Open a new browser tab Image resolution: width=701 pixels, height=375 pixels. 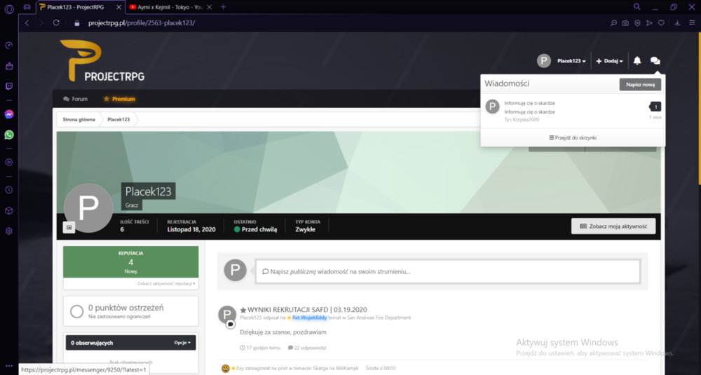[223, 7]
